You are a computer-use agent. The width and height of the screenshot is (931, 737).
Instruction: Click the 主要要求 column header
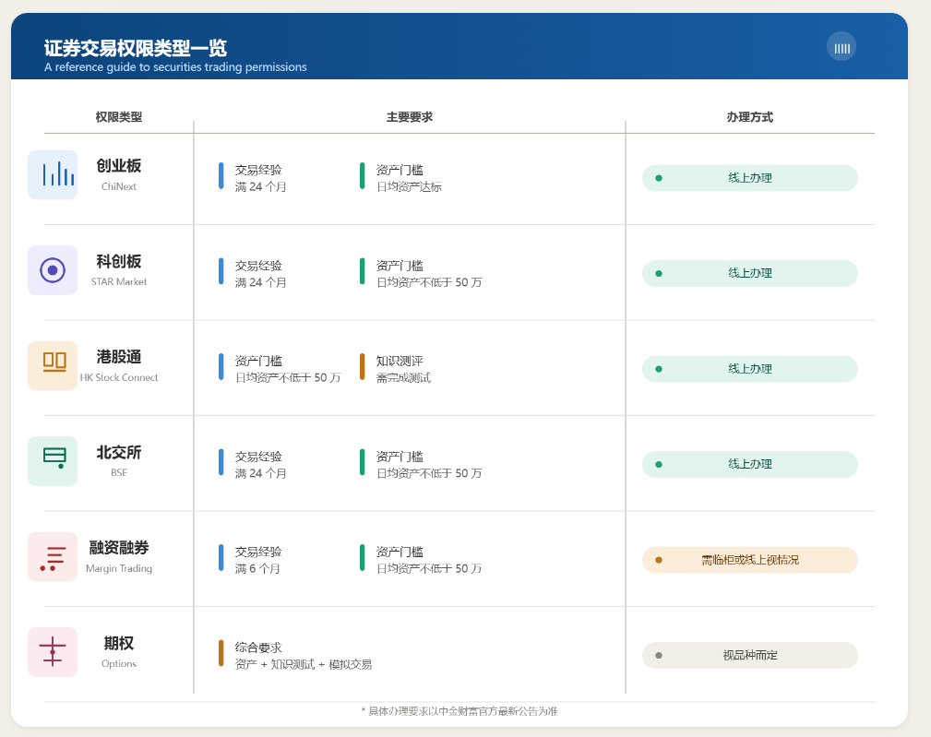pyautogui.click(x=410, y=117)
